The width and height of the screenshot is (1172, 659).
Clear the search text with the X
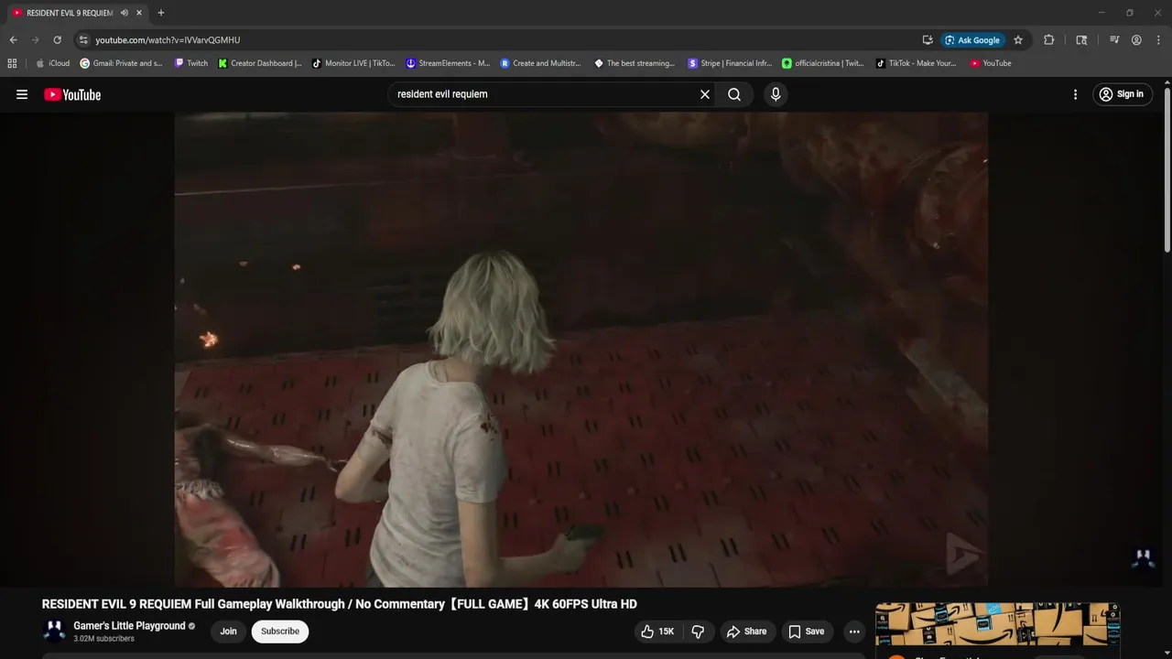click(705, 94)
